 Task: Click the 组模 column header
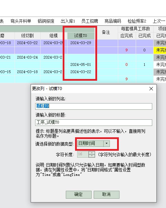53,36
